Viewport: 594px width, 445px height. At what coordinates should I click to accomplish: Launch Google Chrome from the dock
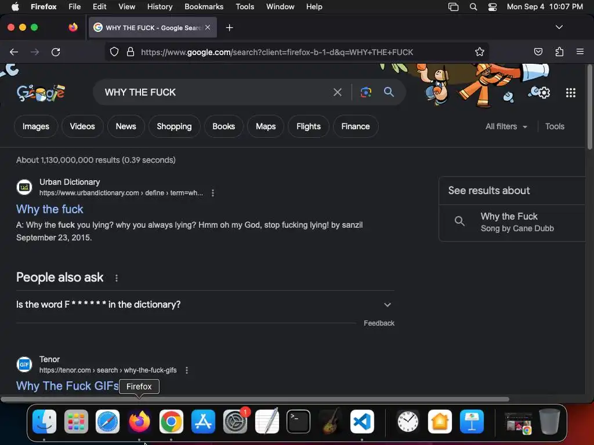pyautogui.click(x=171, y=421)
